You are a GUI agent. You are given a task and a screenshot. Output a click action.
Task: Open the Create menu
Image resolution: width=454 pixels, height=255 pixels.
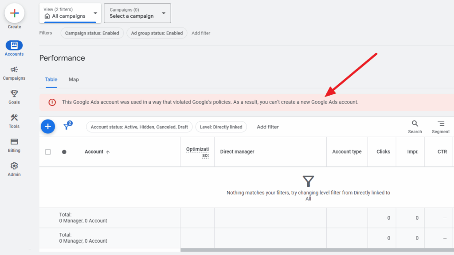coord(14,13)
